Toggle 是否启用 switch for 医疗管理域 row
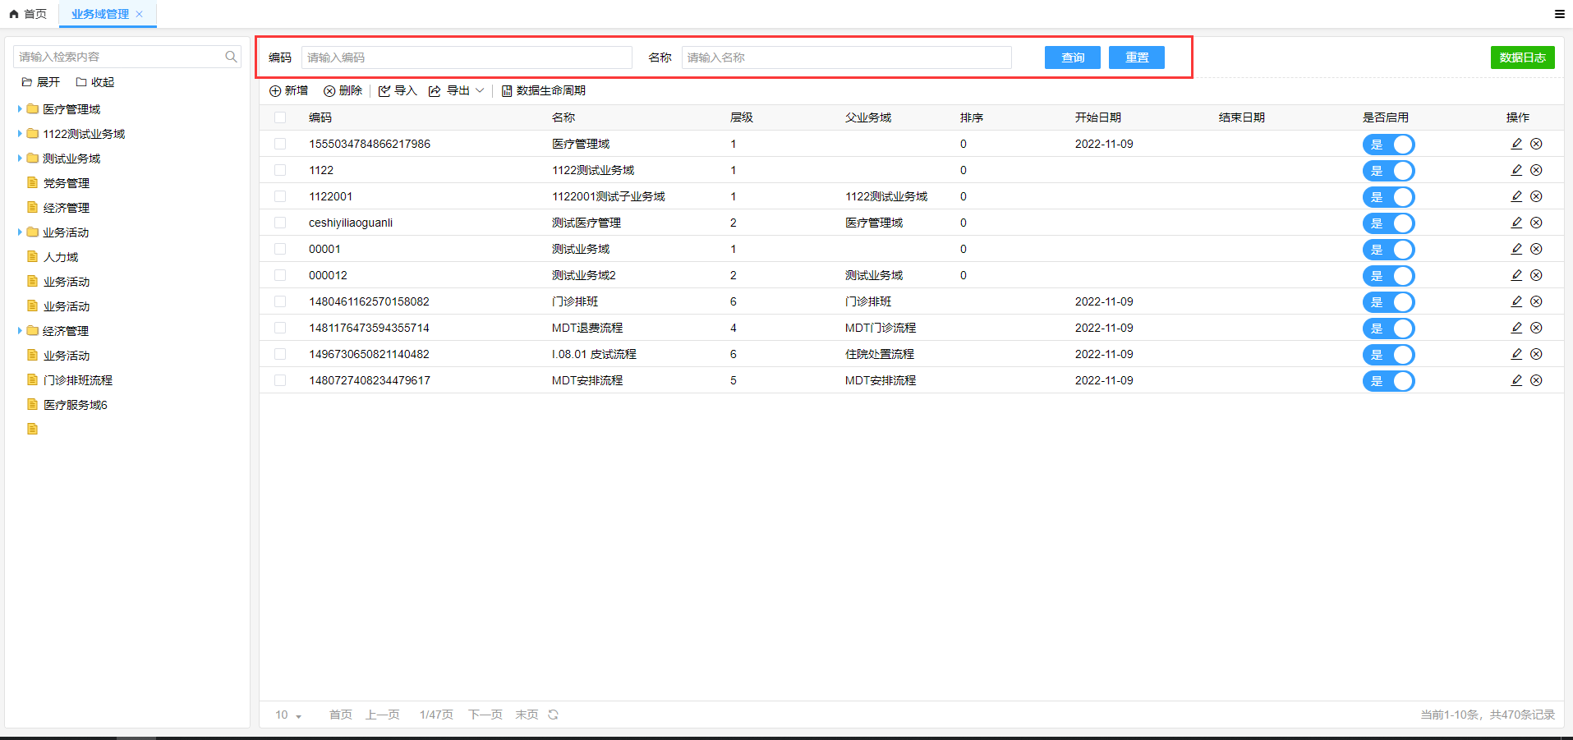The height and width of the screenshot is (740, 1573). [1388, 145]
